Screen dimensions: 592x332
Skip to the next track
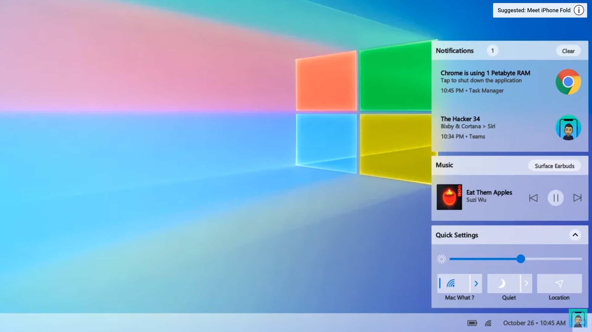[x=577, y=198]
